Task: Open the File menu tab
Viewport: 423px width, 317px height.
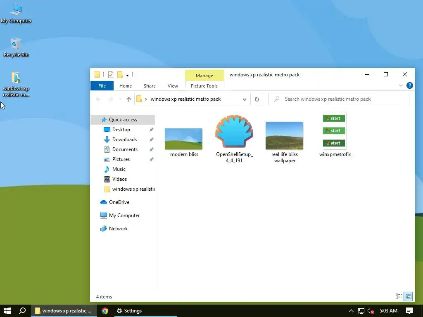Action: [x=102, y=86]
